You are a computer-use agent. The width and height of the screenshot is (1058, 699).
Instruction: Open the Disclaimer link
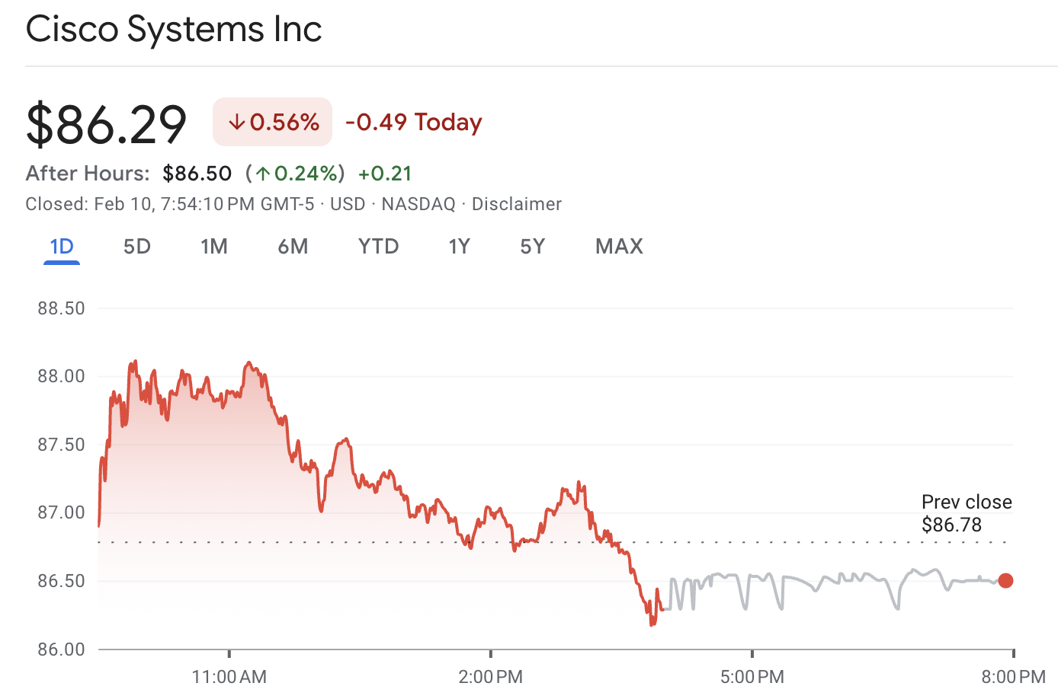[517, 203]
